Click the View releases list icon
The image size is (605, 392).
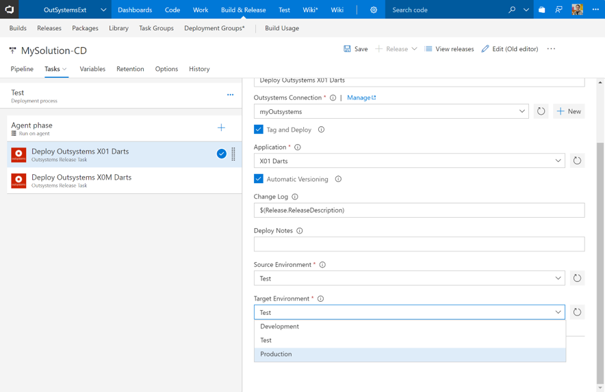click(428, 49)
